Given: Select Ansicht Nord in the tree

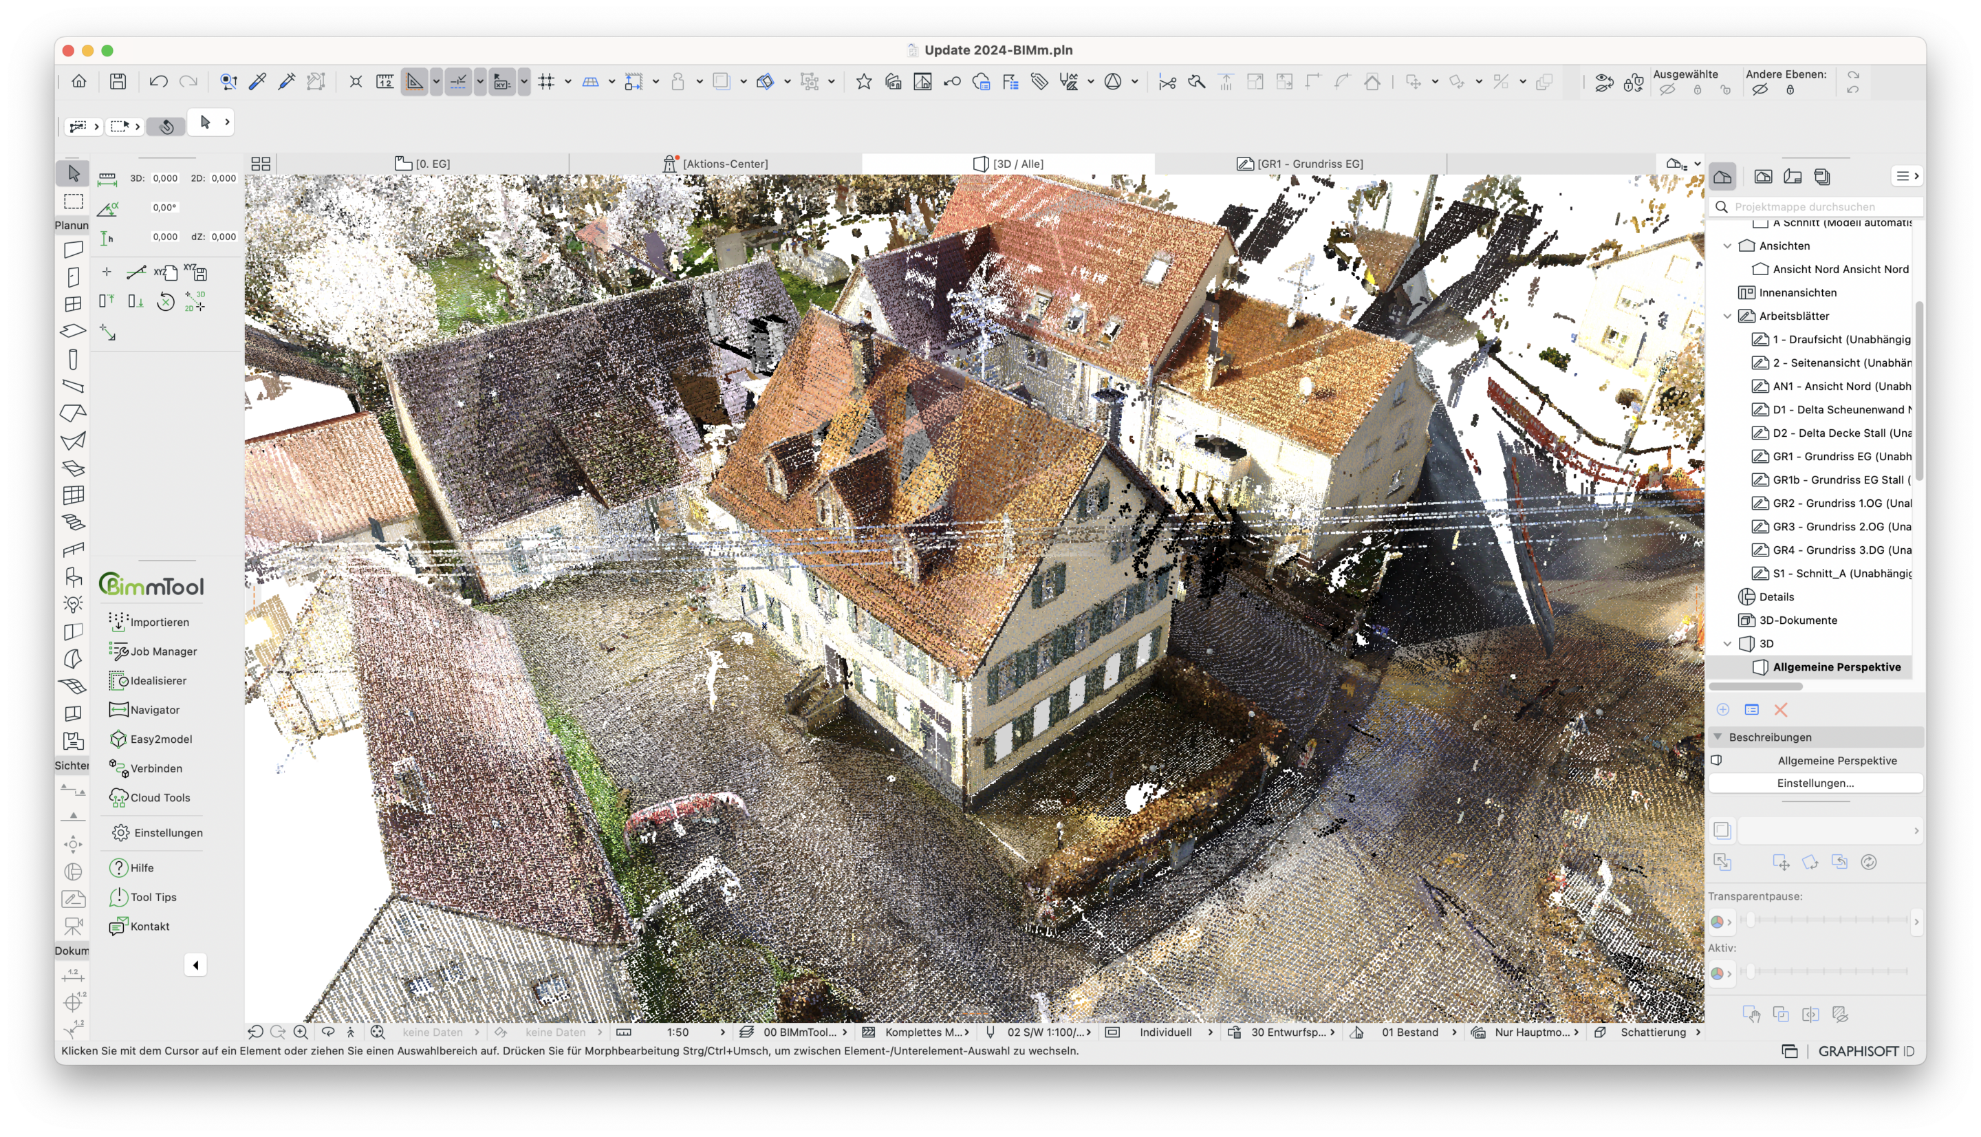Looking at the screenshot, I should pos(1830,269).
